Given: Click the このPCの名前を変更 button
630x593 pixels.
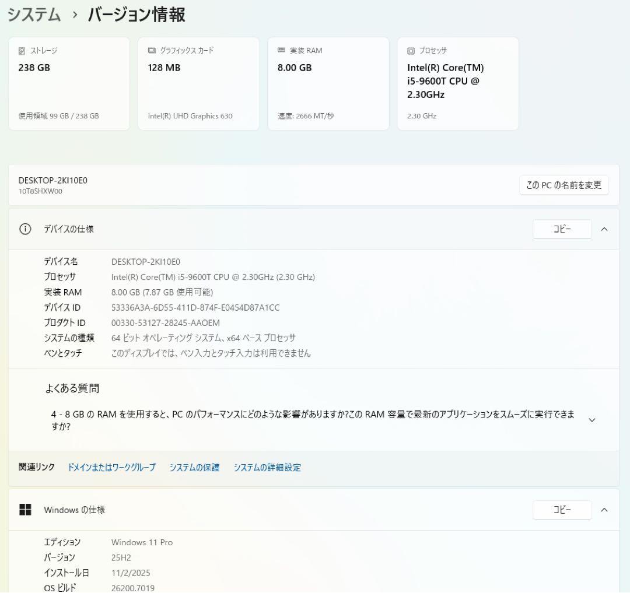Looking at the screenshot, I should coord(563,185).
